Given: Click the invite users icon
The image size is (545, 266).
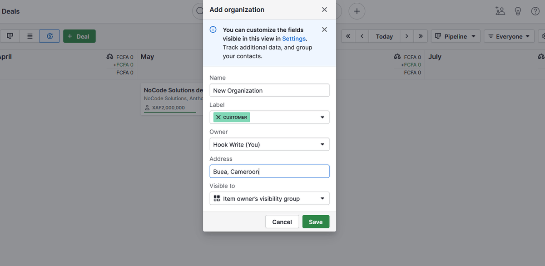Looking at the screenshot, I should pos(500,11).
